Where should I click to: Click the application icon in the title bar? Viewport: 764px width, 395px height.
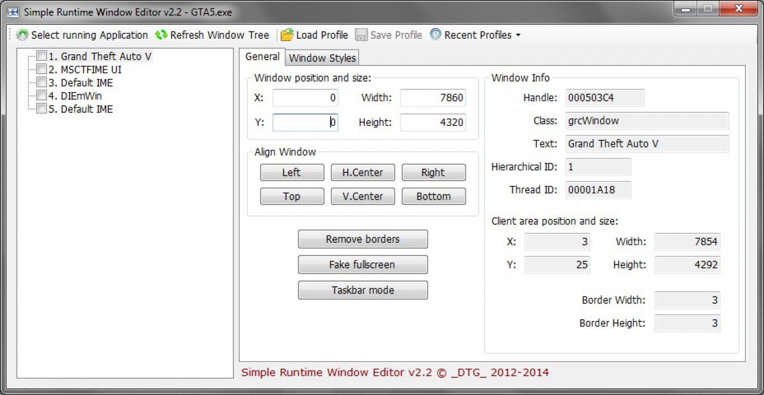pyautogui.click(x=13, y=11)
